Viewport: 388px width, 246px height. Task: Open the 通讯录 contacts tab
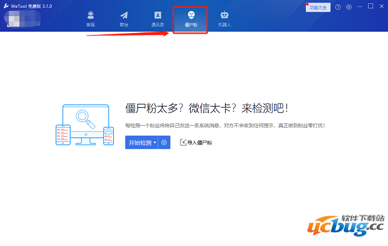158,19
